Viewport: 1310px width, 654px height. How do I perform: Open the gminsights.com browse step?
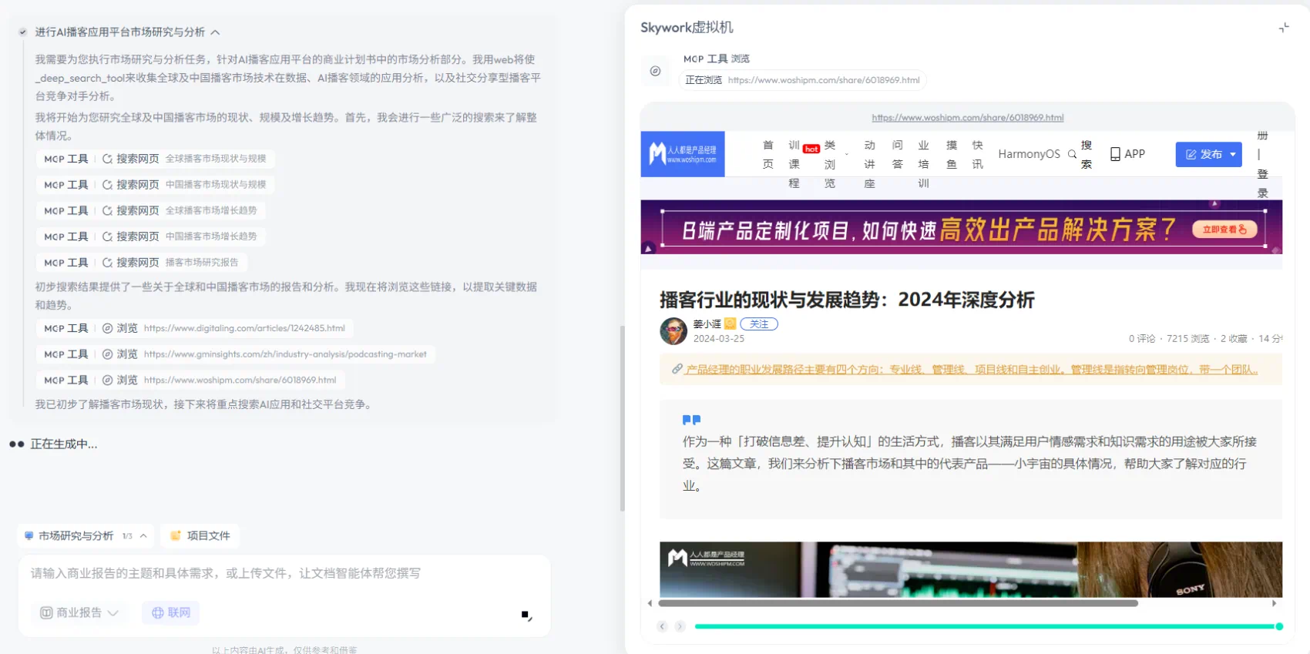pos(235,354)
